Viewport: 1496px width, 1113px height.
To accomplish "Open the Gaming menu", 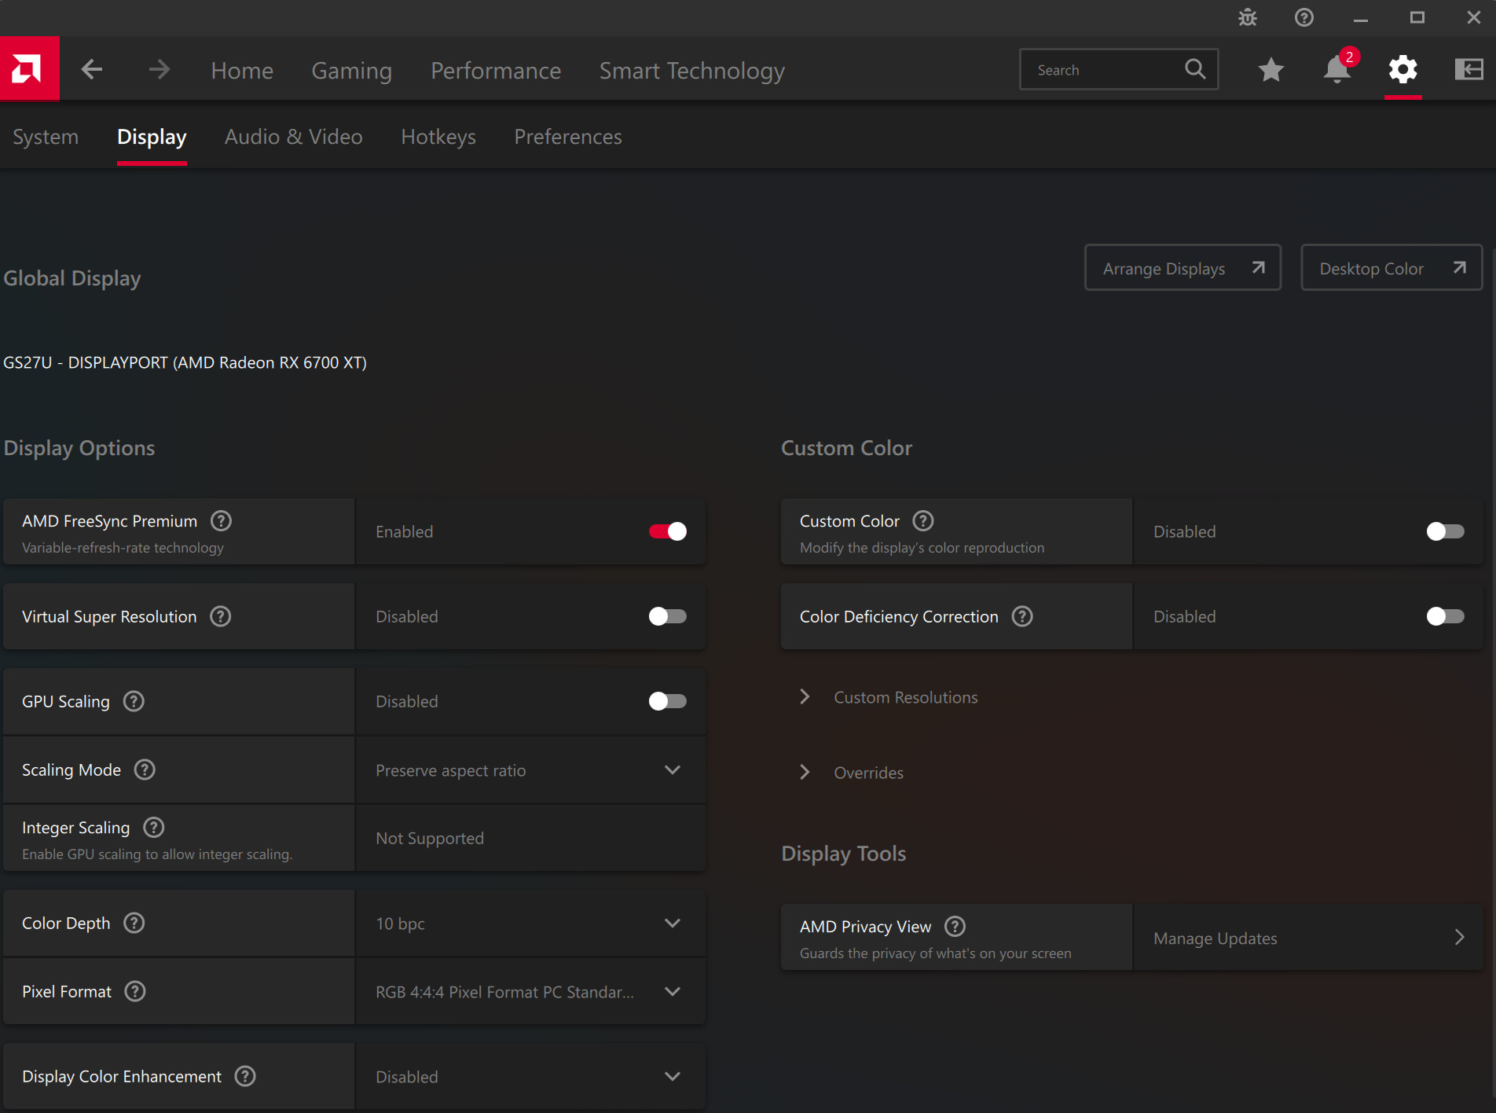I will tap(352, 71).
